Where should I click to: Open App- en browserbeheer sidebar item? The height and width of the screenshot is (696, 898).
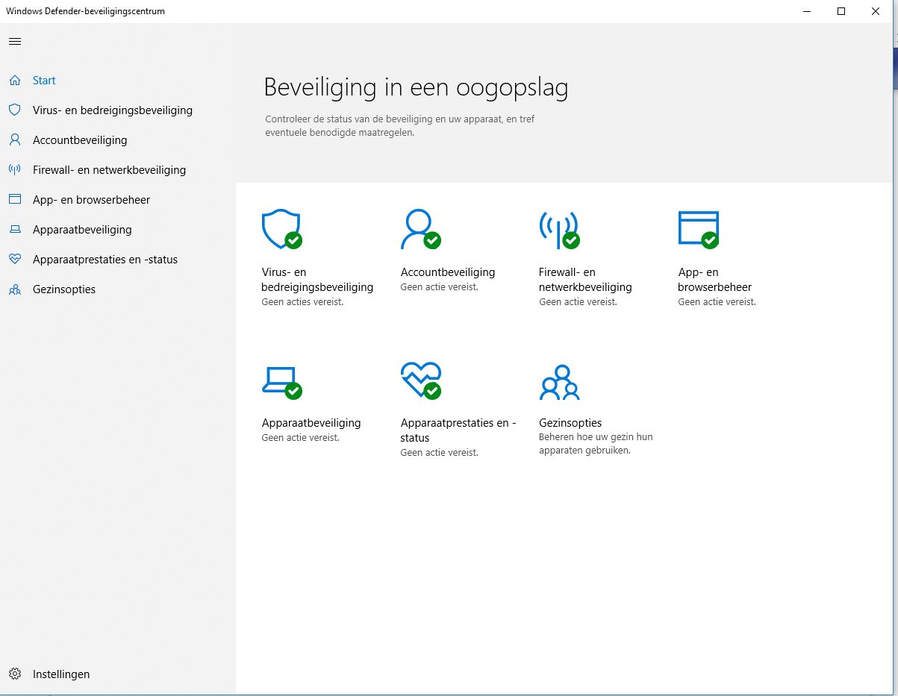(x=91, y=200)
